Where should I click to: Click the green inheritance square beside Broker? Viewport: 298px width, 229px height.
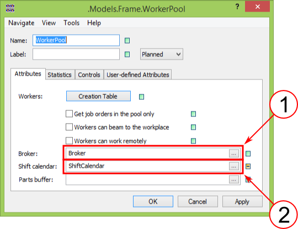point(248,153)
